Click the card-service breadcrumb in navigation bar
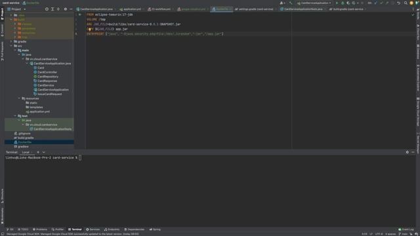Viewport: 420px width, 236px height. click(10, 3)
